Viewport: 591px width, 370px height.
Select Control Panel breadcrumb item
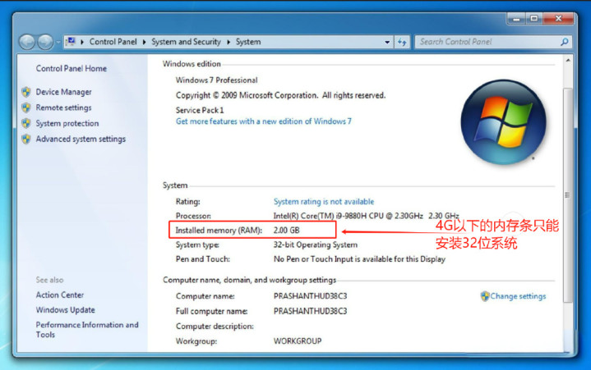(x=113, y=42)
